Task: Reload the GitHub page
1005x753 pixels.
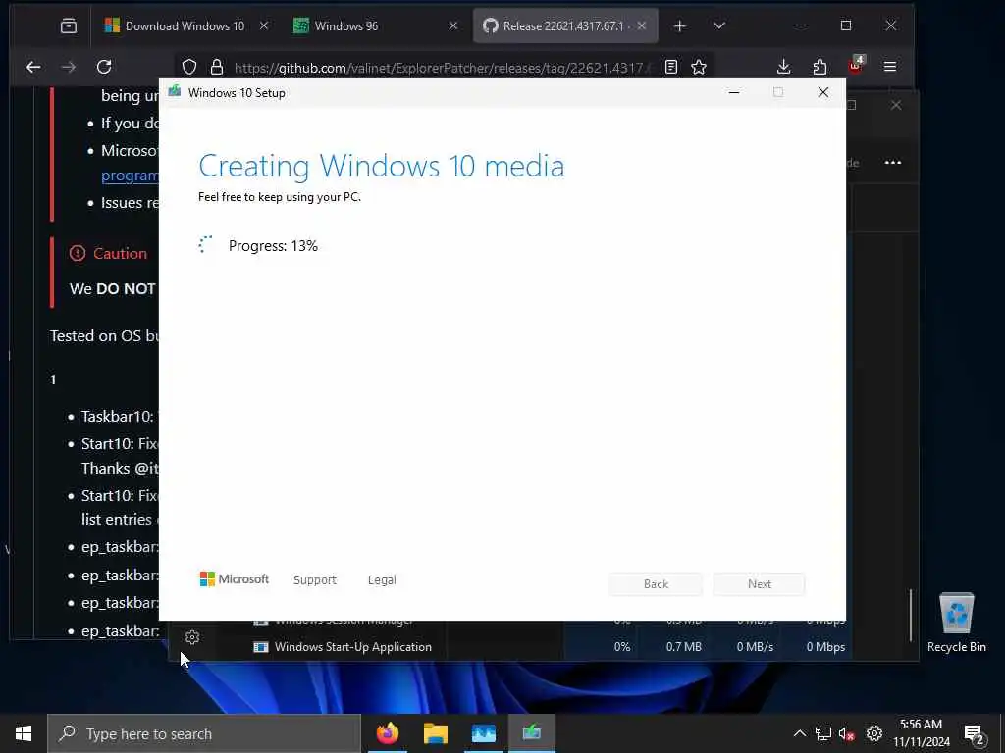Action: point(104,67)
